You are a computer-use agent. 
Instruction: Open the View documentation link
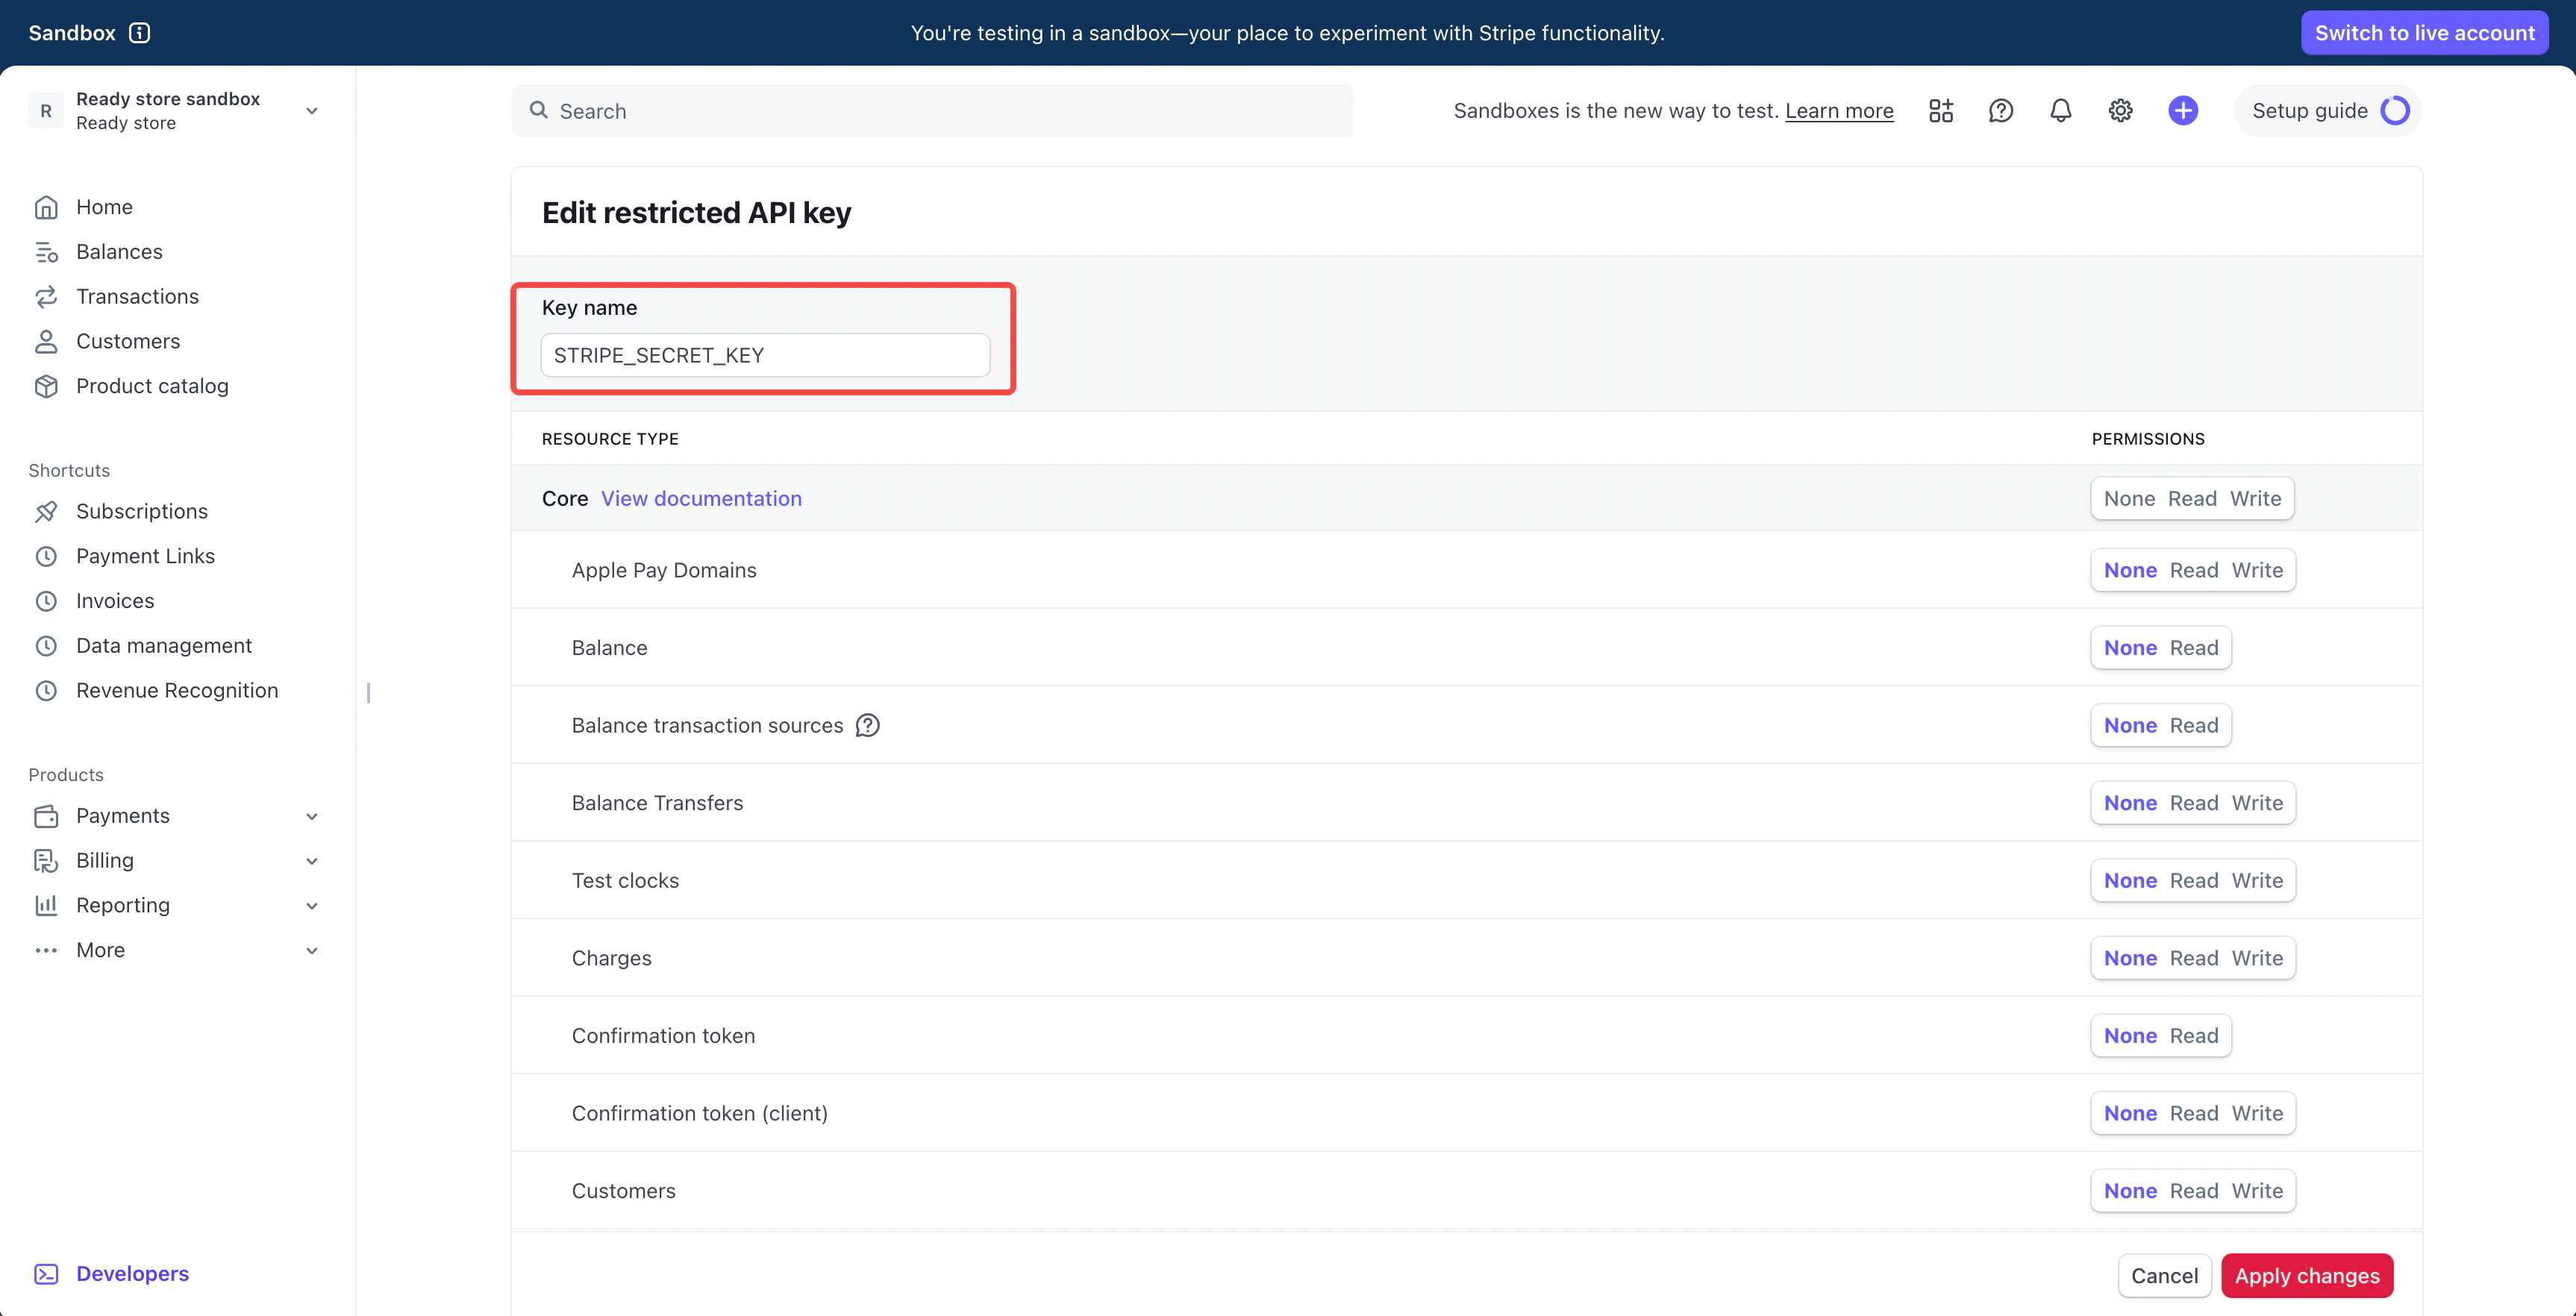pyautogui.click(x=701, y=498)
